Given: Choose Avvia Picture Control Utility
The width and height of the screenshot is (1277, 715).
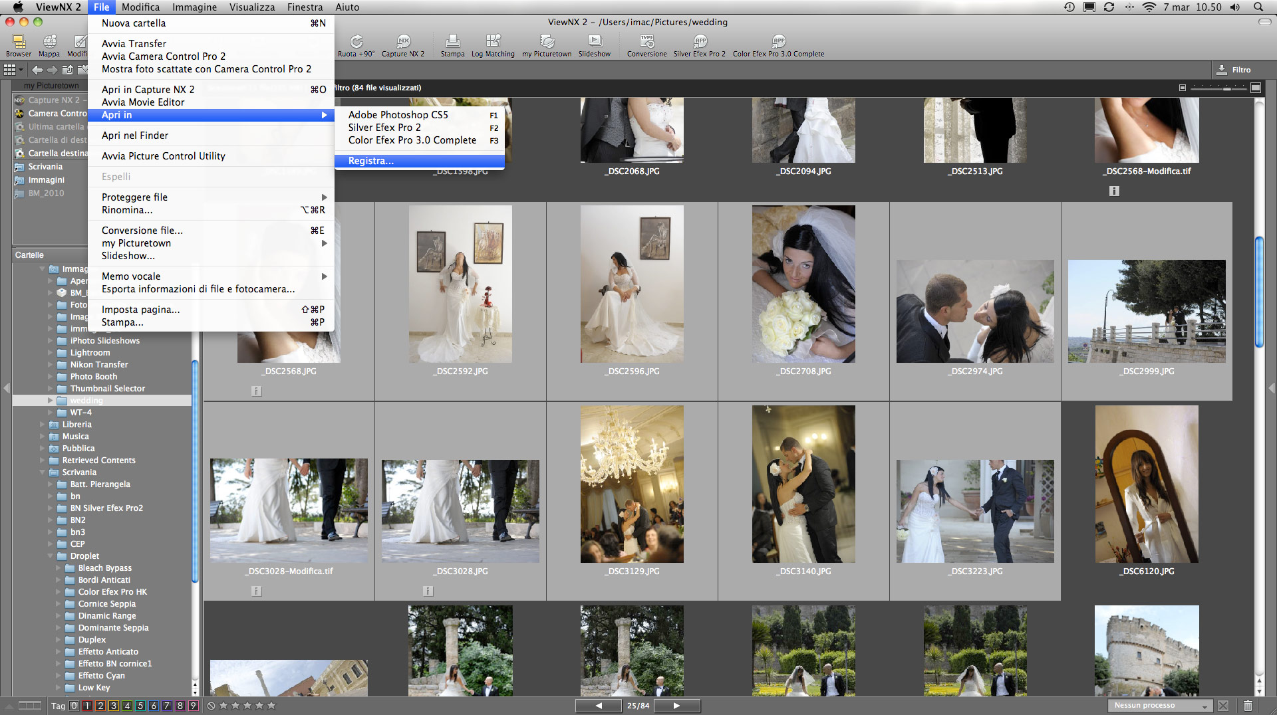Looking at the screenshot, I should coord(212,156).
